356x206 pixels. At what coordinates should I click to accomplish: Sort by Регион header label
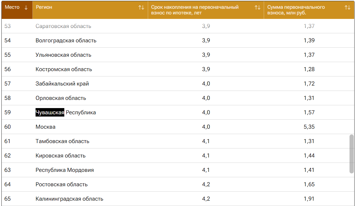(x=44, y=7)
